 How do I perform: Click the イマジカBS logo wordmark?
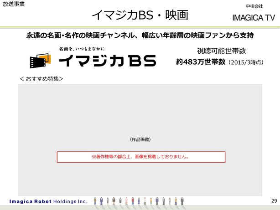coord(108,61)
